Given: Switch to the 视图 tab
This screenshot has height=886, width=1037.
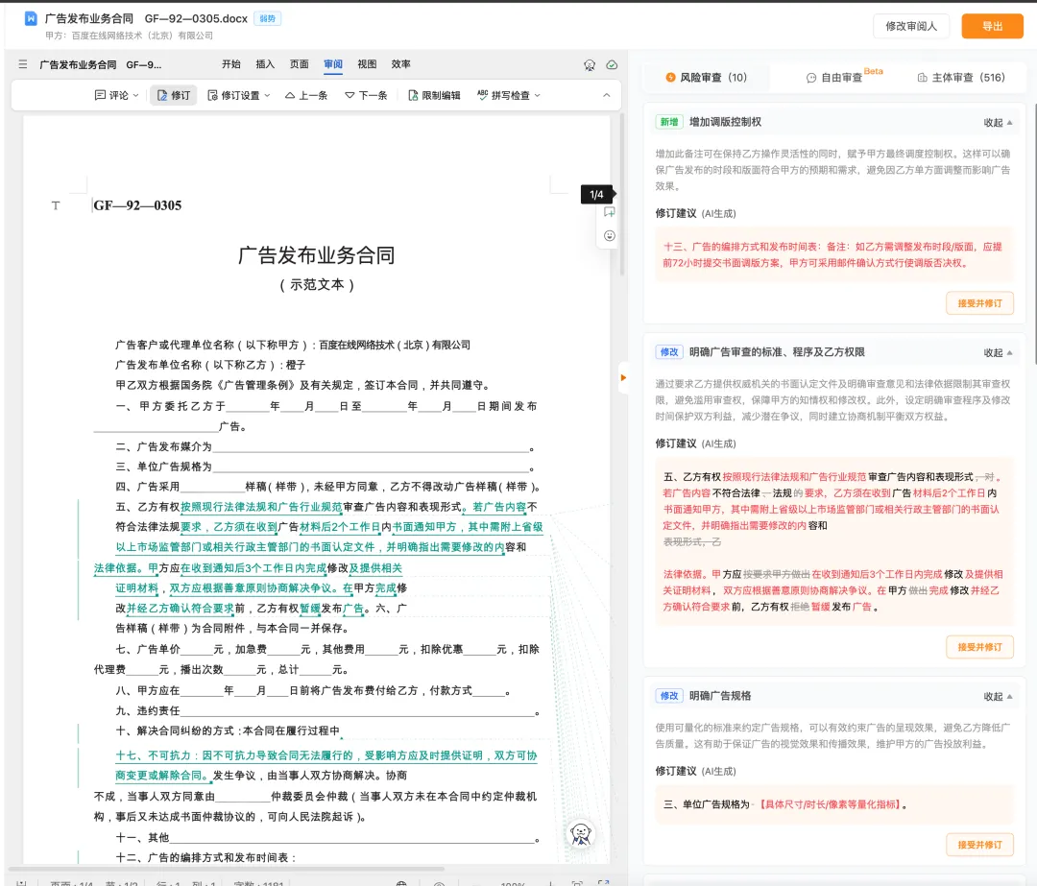Looking at the screenshot, I should pyautogui.click(x=367, y=64).
